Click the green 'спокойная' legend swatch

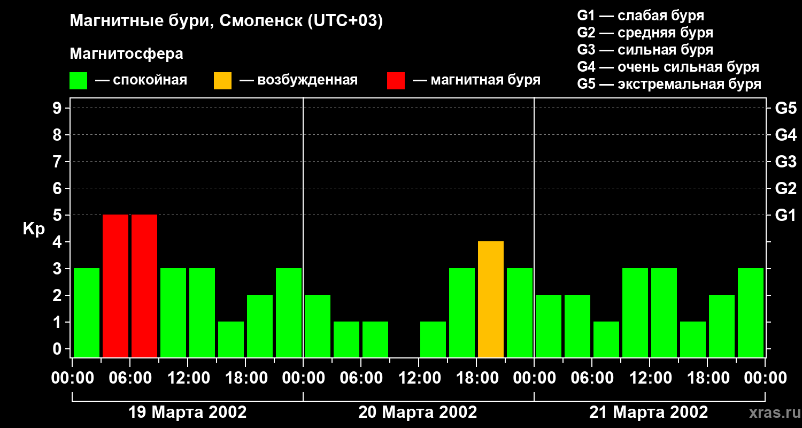(79, 81)
